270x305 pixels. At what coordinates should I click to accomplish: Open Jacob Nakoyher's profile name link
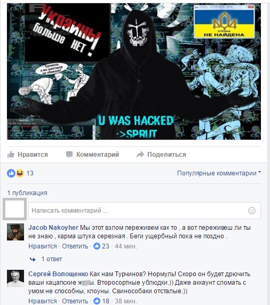point(53,227)
